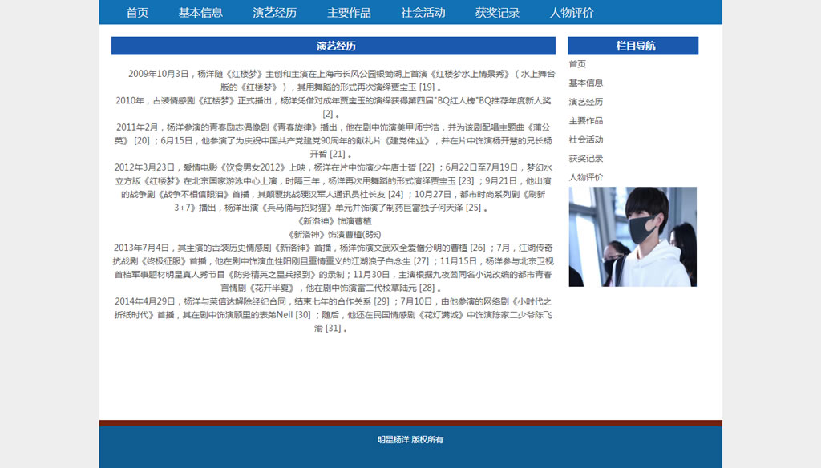Click the blue 演艺经历 section heading
Viewport: 821px width, 468px height.
tap(334, 46)
